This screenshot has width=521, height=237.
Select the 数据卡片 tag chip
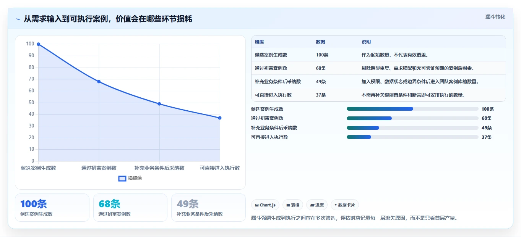[x=344, y=205]
